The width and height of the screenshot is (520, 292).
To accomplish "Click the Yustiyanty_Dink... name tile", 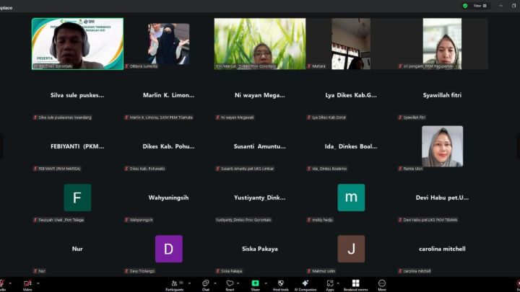I will 260,198.
